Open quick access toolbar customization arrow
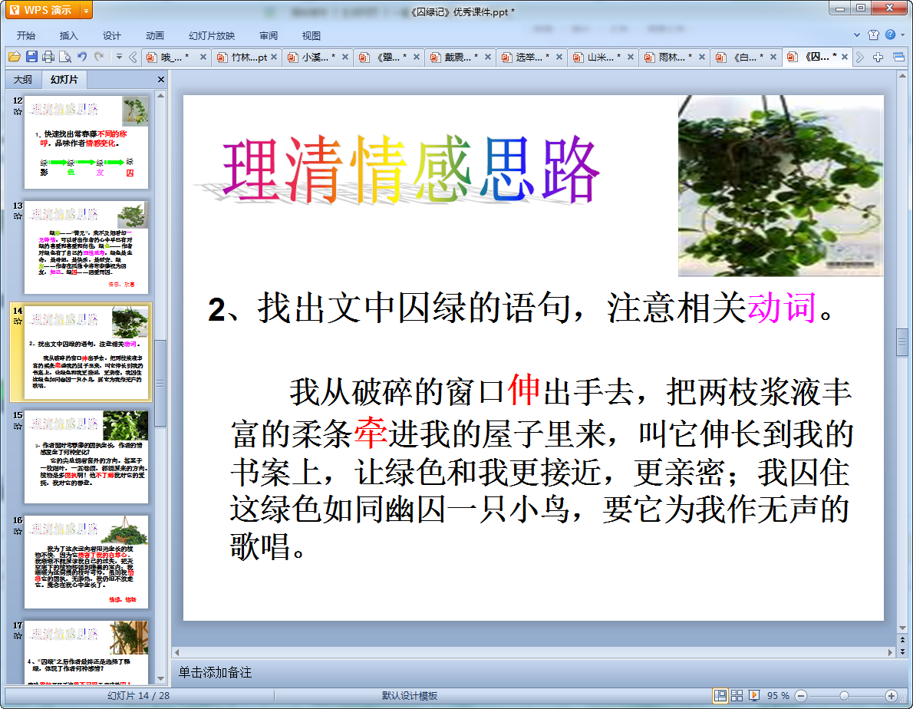This screenshot has width=913, height=709. (119, 57)
